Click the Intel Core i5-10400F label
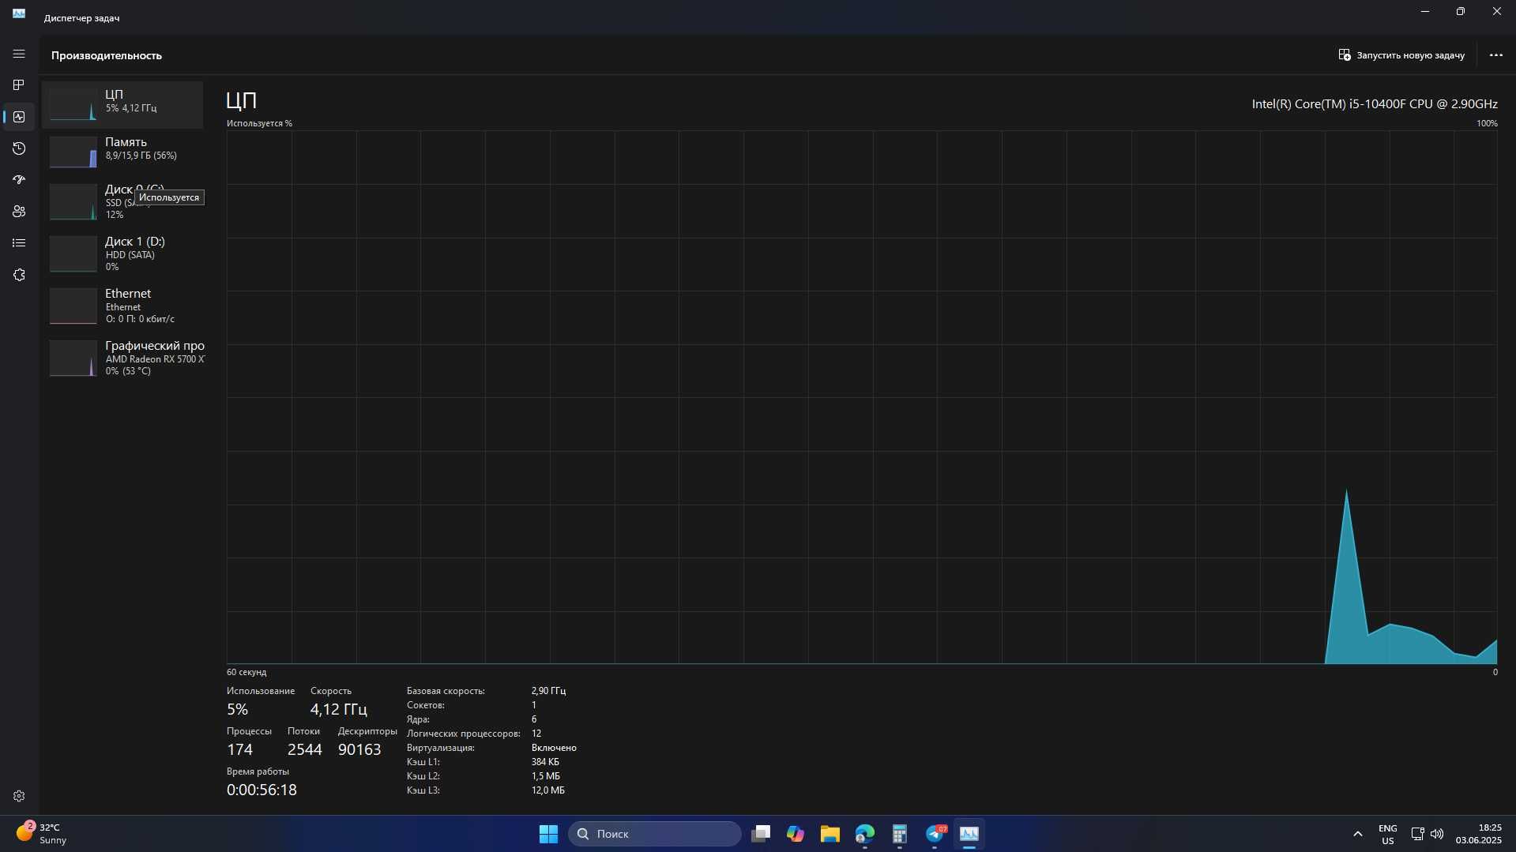The height and width of the screenshot is (852, 1516). click(x=1375, y=104)
